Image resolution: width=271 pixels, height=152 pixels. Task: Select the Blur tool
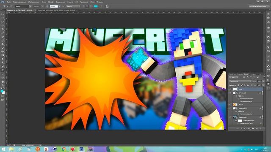point(3,59)
